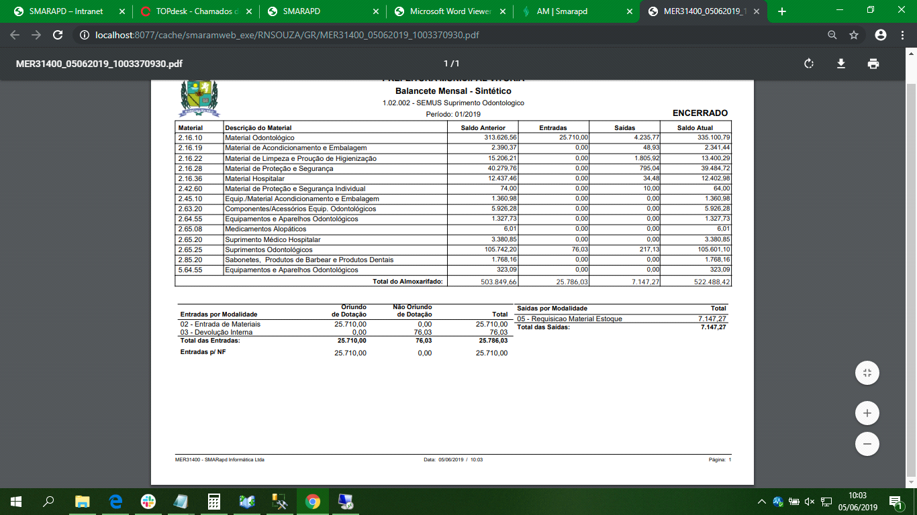Select the Suprimento Médico Hospitalar row
The image size is (917, 515).
coord(453,239)
